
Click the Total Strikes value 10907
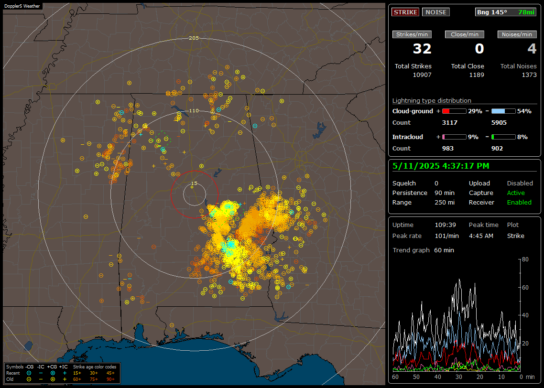[422, 75]
